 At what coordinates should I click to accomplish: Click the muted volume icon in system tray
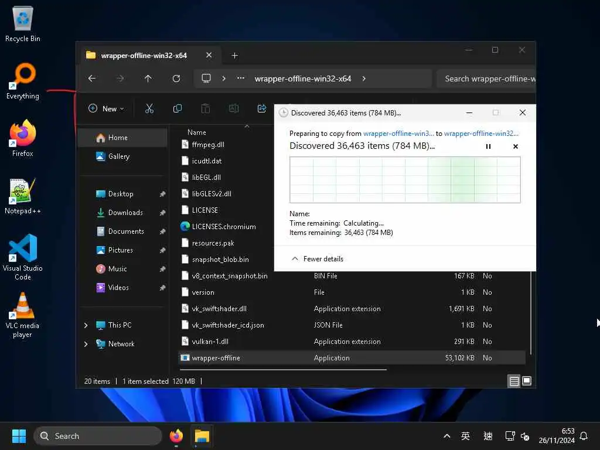pos(525,436)
